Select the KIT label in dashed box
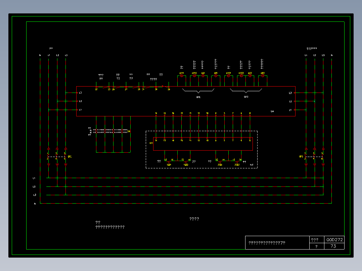The height and width of the screenshot is (271, 362). 252,165
